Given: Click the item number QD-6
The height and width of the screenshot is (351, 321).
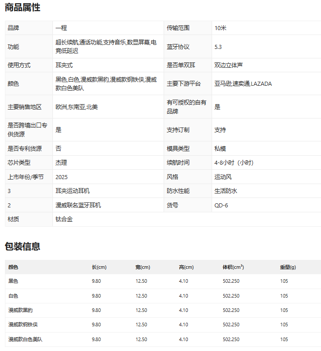Looking at the screenshot, I should pos(221,205).
